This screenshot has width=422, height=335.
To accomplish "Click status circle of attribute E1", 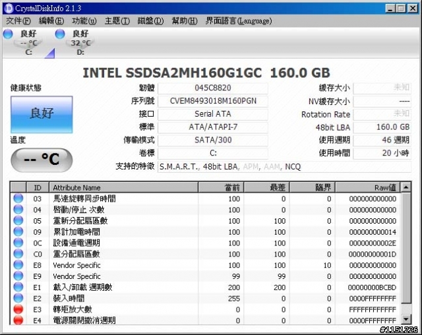I will [x=18, y=287].
